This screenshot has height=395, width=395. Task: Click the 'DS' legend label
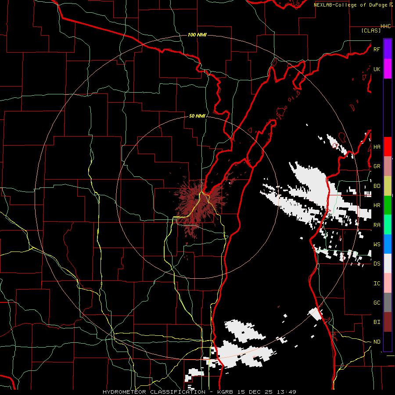click(x=377, y=264)
